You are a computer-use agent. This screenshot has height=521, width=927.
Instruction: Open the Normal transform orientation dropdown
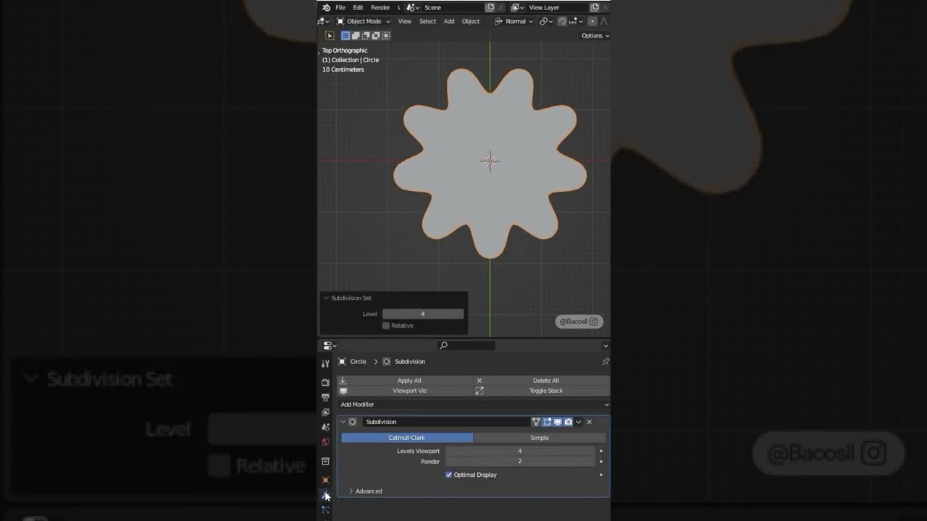tap(514, 22)
